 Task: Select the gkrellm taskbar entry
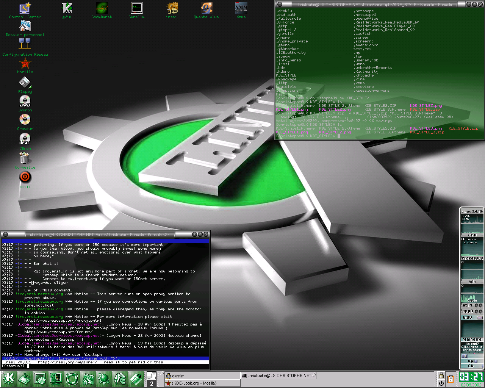coord(202,376)
